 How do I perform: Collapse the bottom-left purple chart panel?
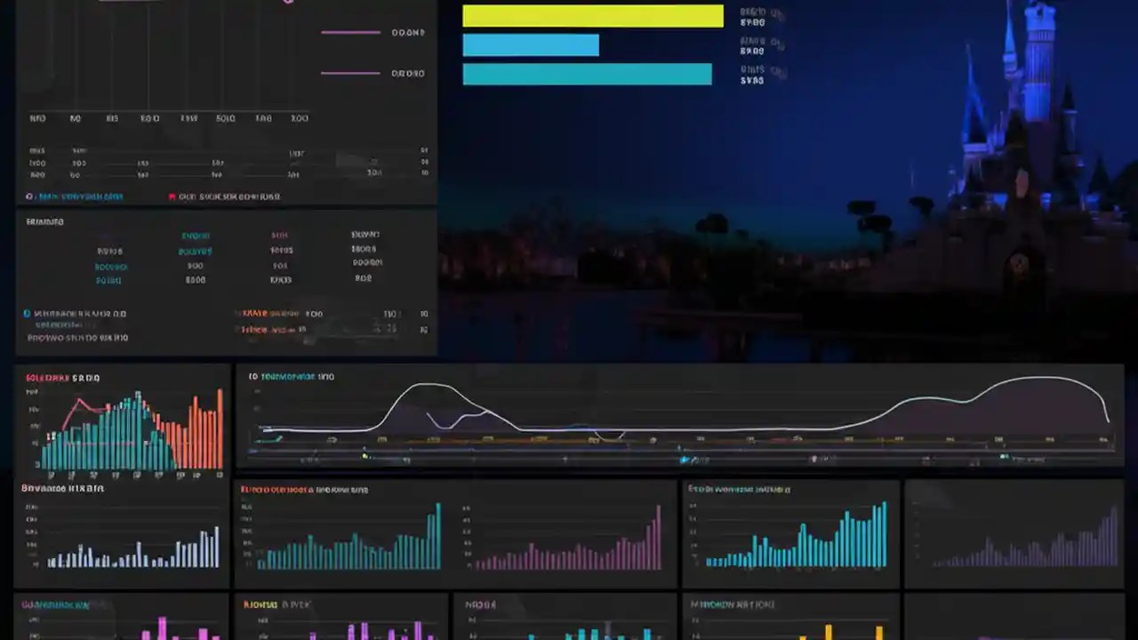click(53, 604)
